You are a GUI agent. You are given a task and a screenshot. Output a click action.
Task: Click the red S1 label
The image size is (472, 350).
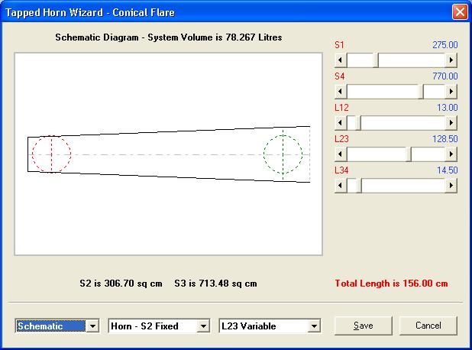[339, 45]
